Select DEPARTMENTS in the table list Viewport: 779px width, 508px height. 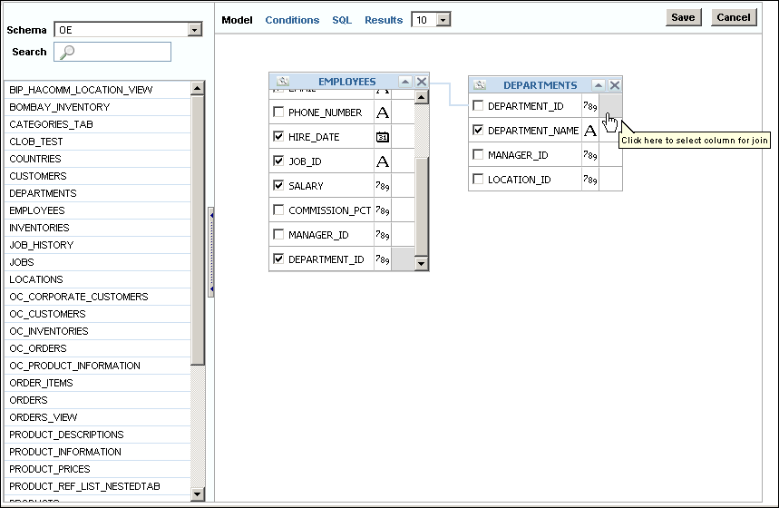coord(97,193)
